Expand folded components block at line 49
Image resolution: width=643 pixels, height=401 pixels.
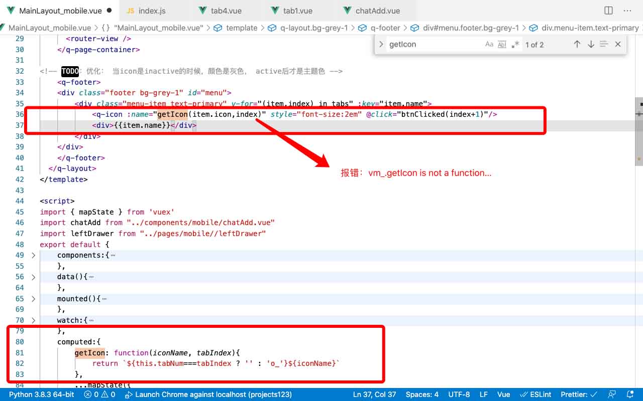(x=33, y=255)
